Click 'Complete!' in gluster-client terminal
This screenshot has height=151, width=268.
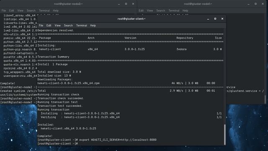(45, 136)
